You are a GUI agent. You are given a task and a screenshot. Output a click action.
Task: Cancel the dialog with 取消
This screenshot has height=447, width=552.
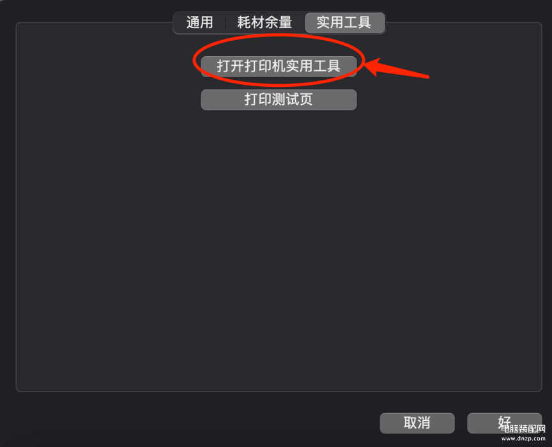coord(417,423)
